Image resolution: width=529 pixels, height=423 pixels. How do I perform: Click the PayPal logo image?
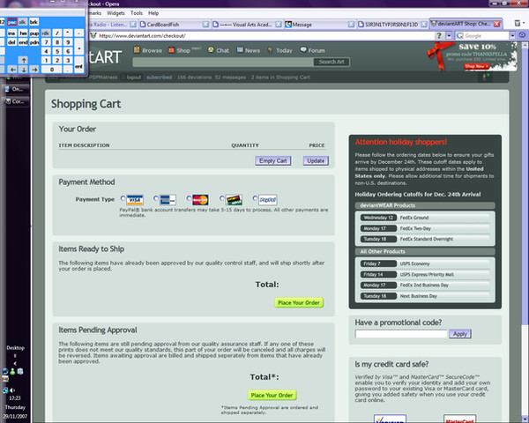[x=268, y=200]
